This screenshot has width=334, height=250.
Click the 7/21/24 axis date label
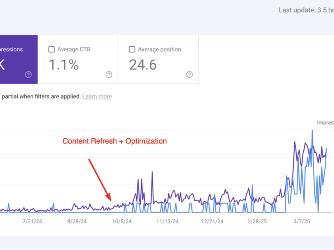point(32,222)
